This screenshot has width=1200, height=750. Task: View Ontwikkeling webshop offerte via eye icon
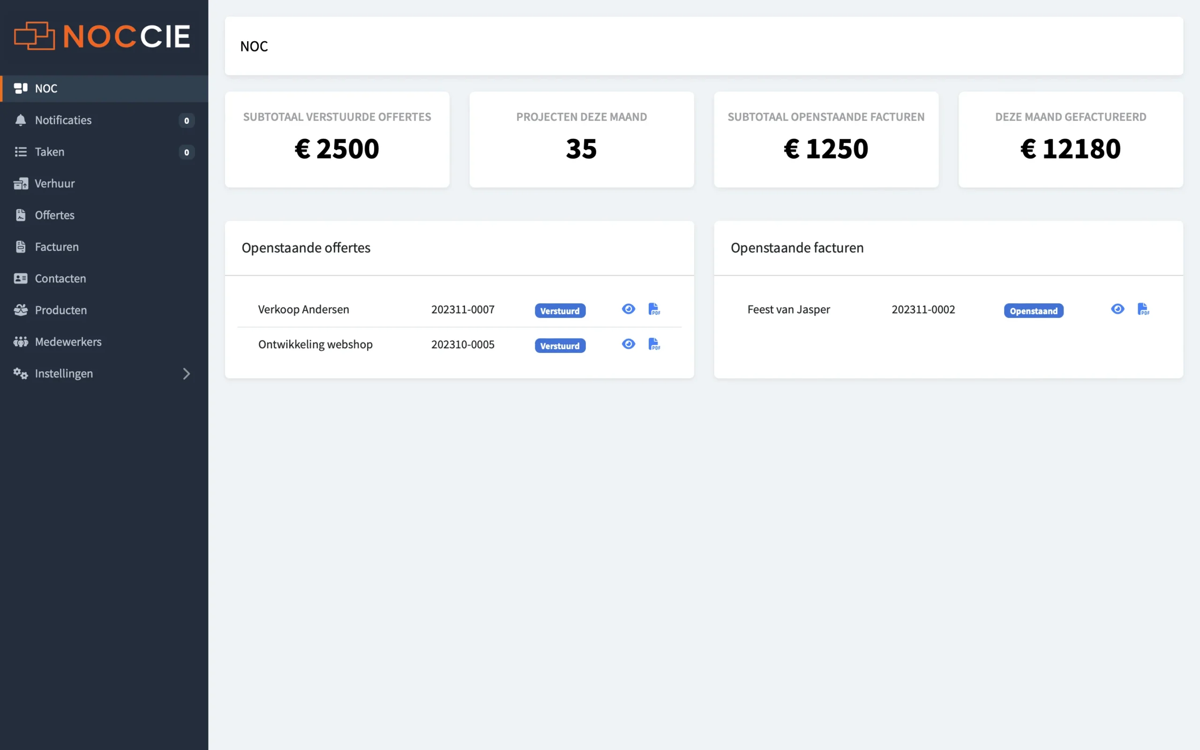tap(628, 344)
